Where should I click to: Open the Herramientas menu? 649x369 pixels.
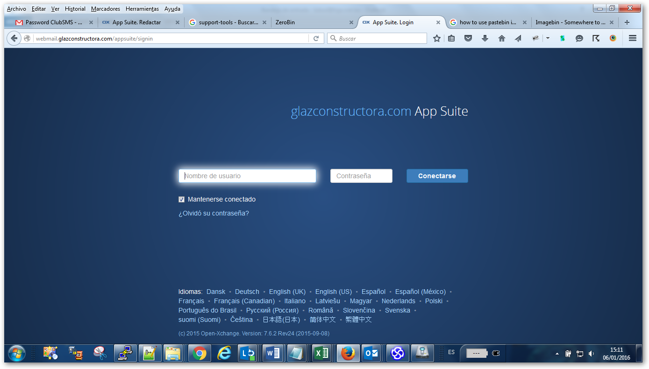click(x=142, y=9)
